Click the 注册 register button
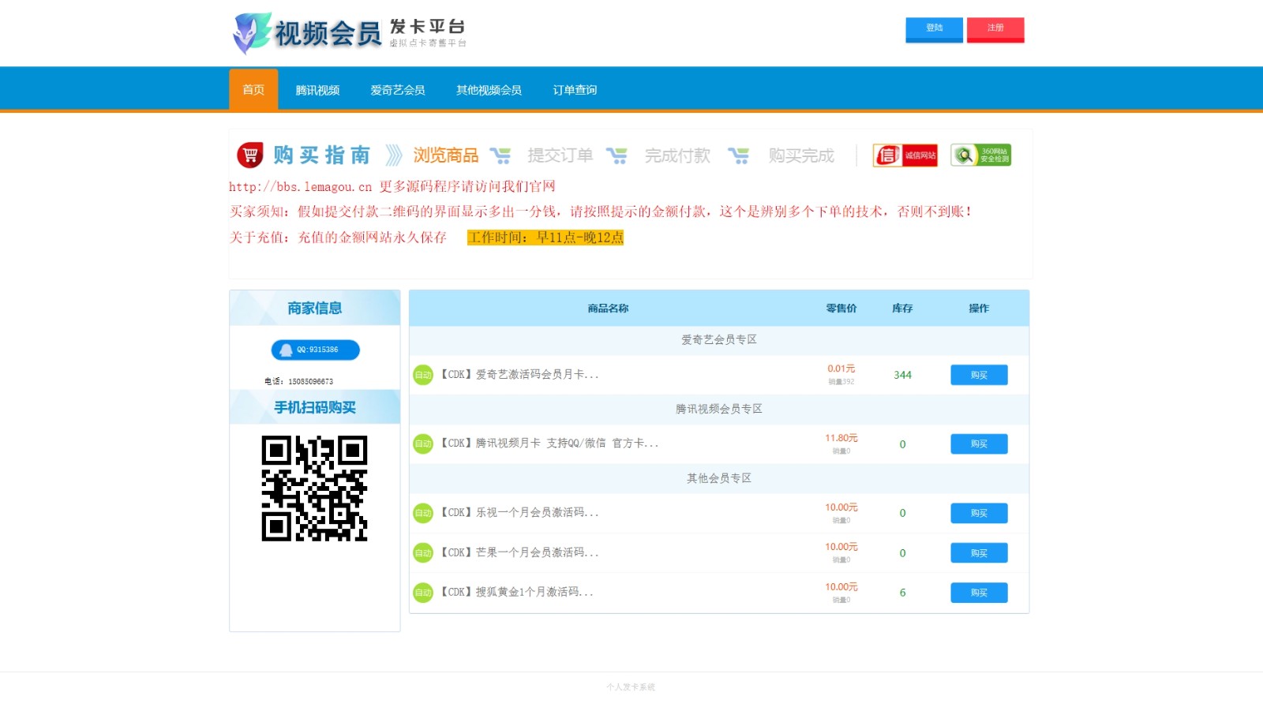The image size is (1263, 726). (995, 29)
